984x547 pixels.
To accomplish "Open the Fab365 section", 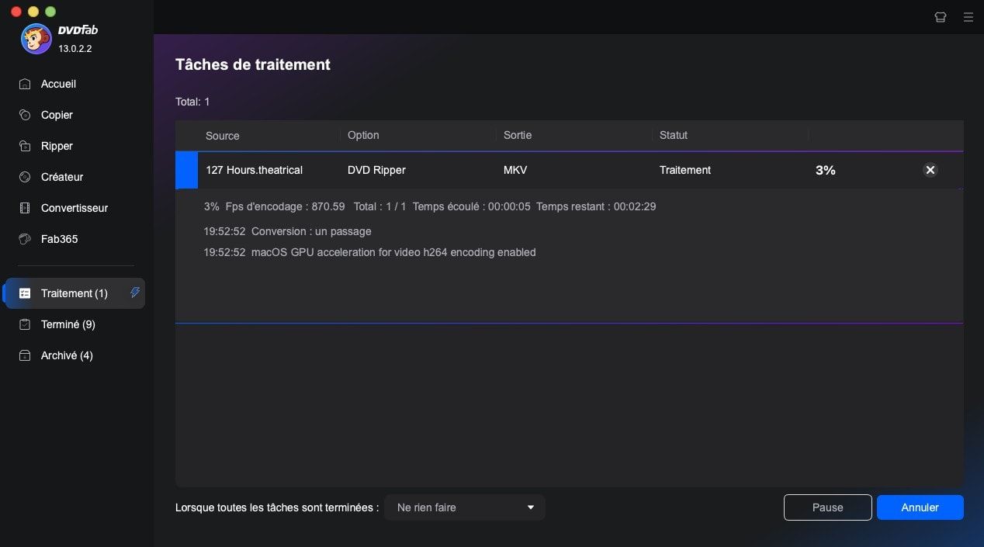I will coord(59,239).
